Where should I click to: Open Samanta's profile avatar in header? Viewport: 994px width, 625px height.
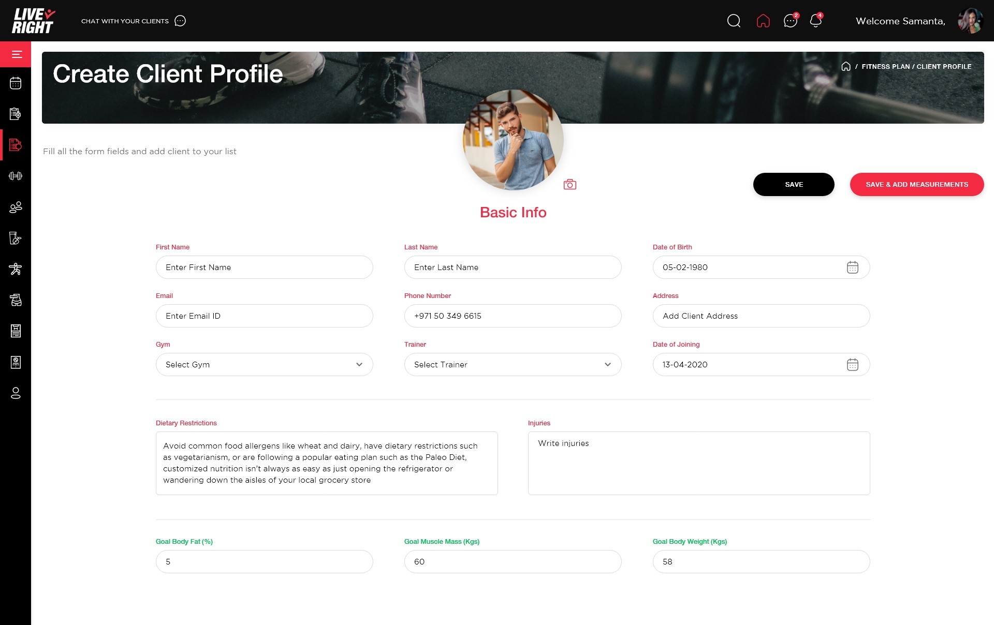(x=970, y=21)
